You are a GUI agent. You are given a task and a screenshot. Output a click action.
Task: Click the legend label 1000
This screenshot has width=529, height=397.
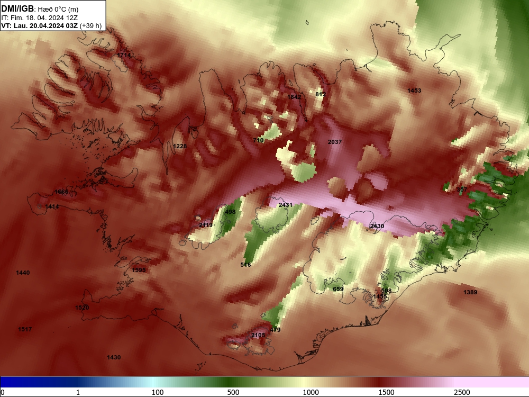coord(311,392)
